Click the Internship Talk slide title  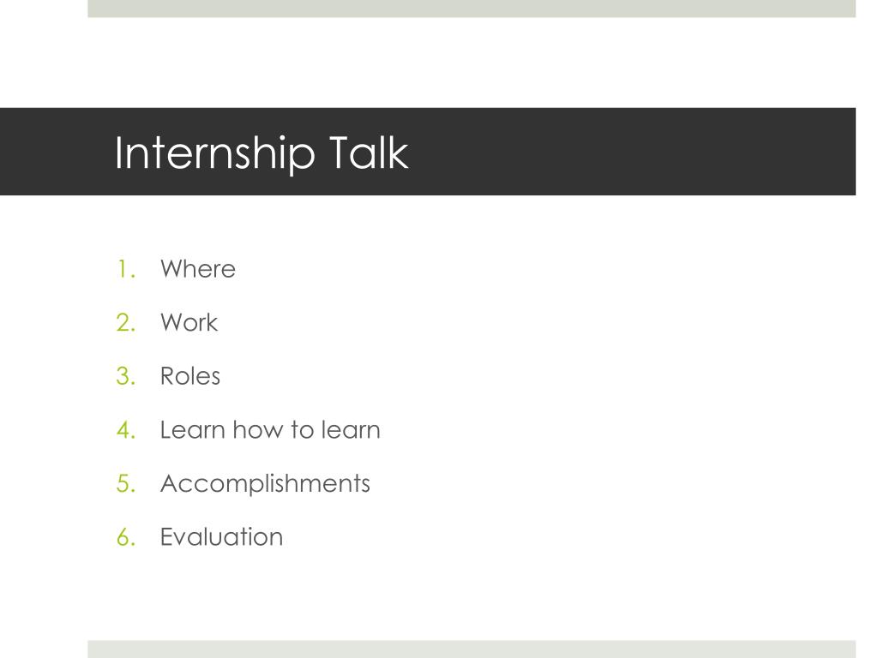coord(262,153)
